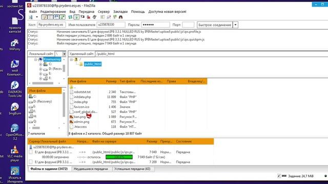Image resolution: width=328 pixels, height=184 pixels.
Task: Click the Быстрое соединение button
Action: pyautogui.click(x=215, y=25)
